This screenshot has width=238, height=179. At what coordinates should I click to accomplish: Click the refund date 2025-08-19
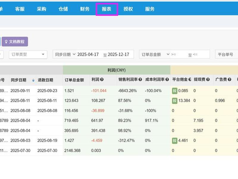coord(47,141)
